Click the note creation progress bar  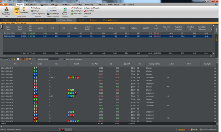(69, 129)
